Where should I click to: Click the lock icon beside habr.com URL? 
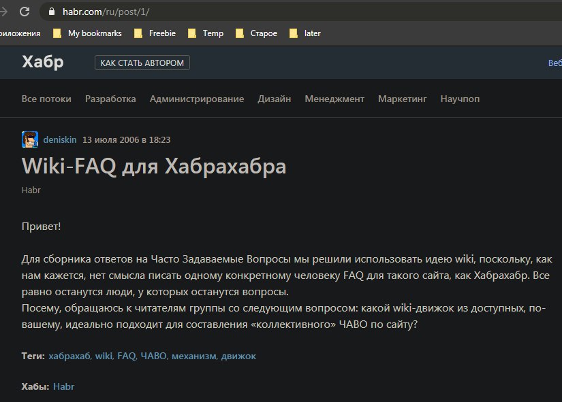[52, 12]
